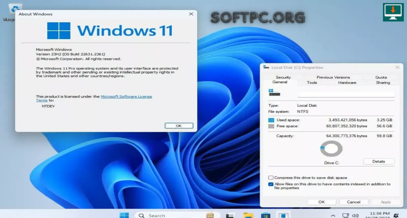
Task: Open the Start menu
Action: tap(124, 215)
